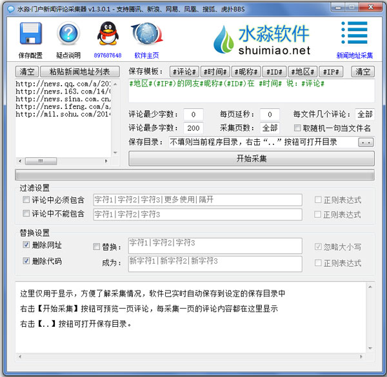
Task: Select the news.sina.com.cn URL line
Action: 63,99
